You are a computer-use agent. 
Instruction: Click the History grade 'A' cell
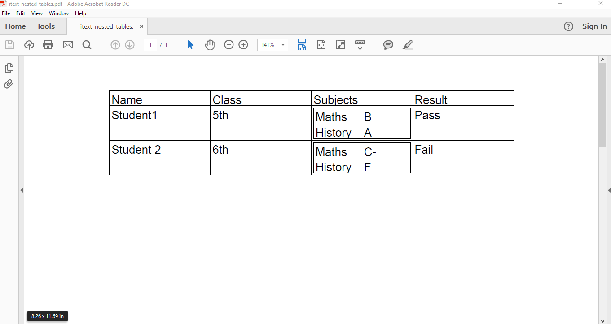[x=386, y=131]
